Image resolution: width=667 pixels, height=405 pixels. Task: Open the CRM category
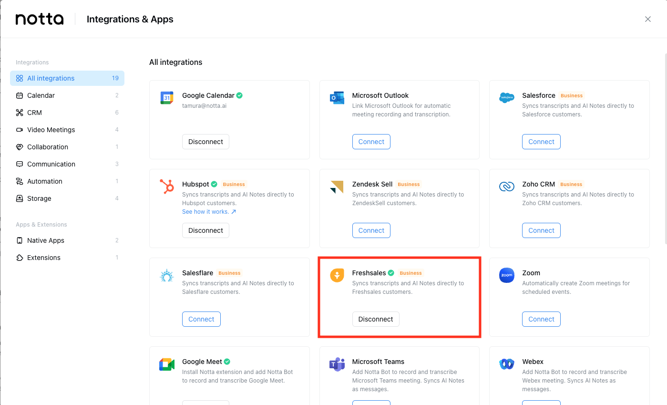tap(67, 113)
